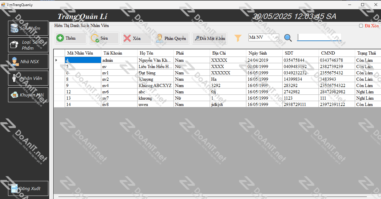Click the phone number 2938729111 cell
The width and height of the screenshot is (381, 199).
point(300,105)
